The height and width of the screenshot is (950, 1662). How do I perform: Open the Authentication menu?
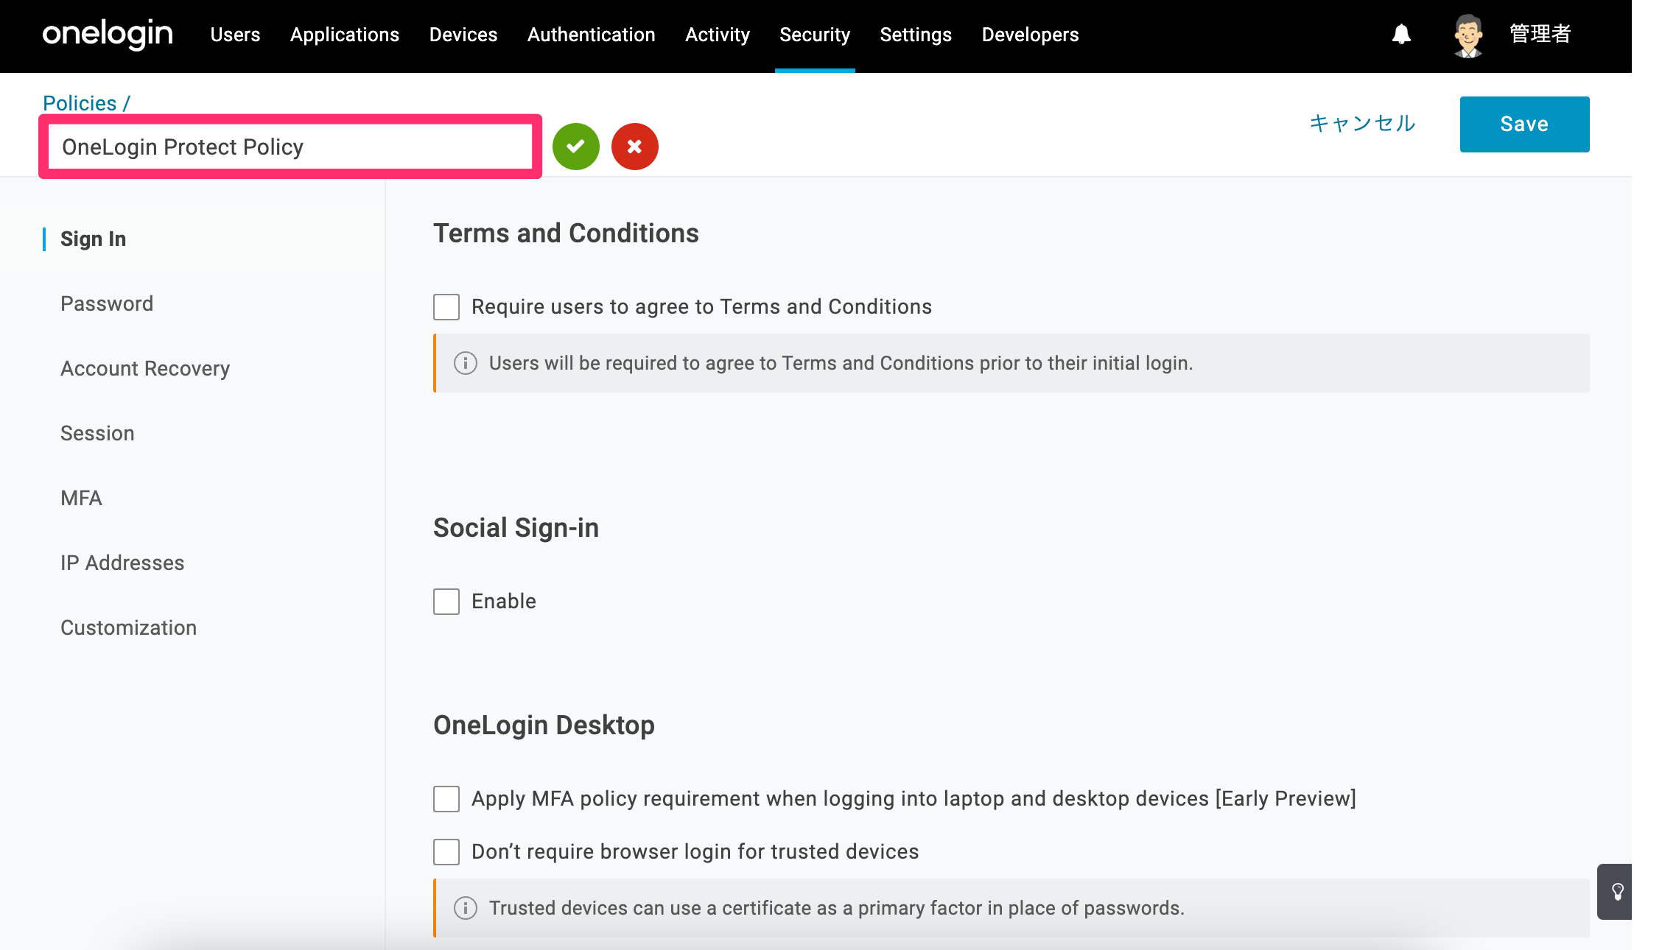click(x=592, y=35)
